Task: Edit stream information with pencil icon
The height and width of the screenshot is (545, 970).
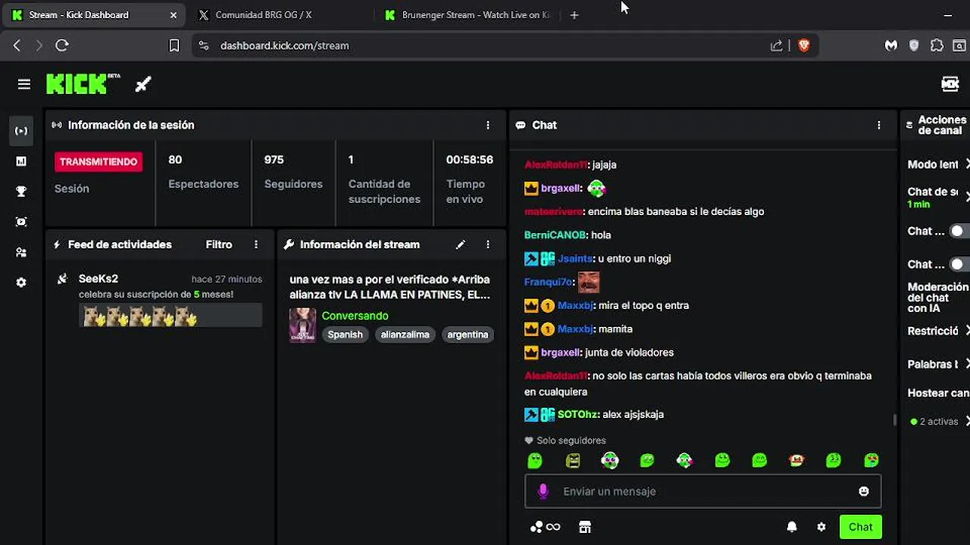Action: click(x=460, y=244)
